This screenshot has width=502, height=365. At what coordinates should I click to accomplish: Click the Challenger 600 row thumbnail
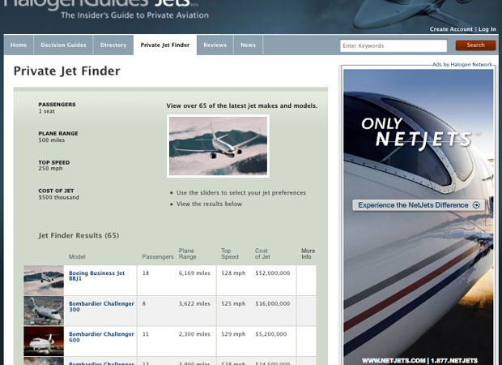point(44,341)
